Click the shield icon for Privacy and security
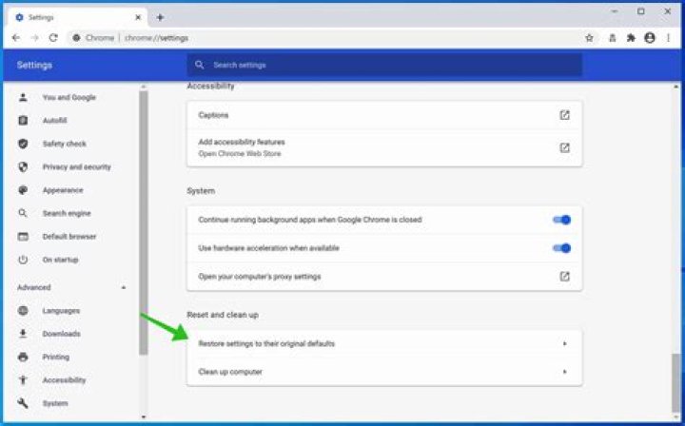 click(x=23, y=166)
